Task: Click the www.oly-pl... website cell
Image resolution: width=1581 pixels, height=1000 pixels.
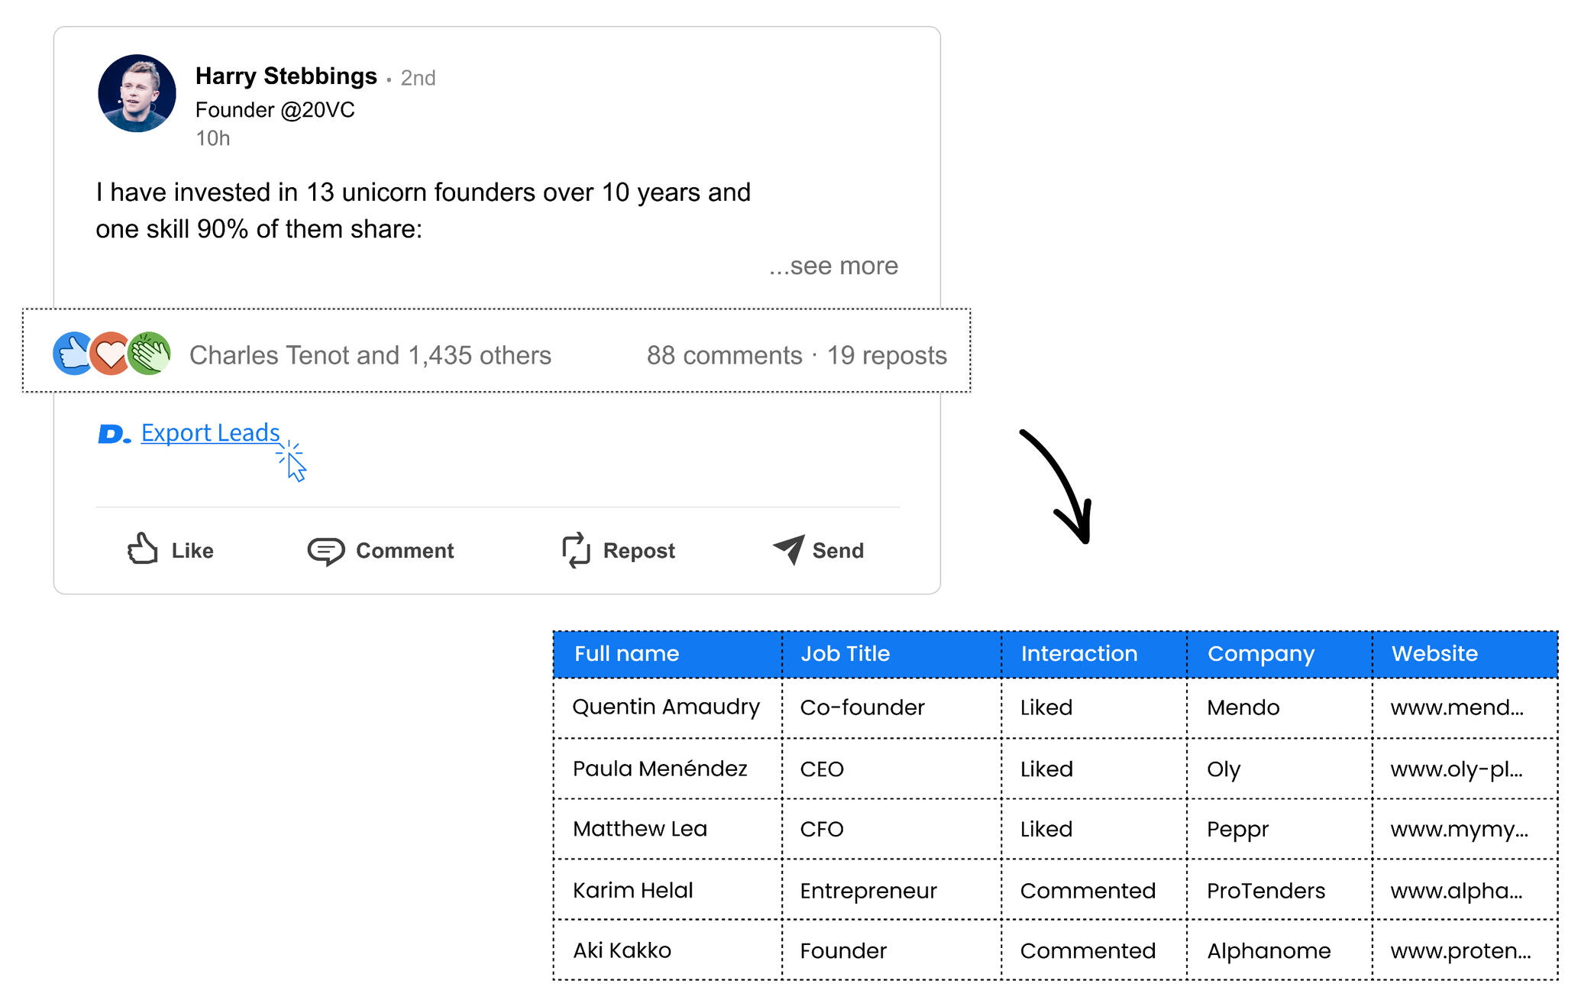Action: click(x=1456, y=769)
